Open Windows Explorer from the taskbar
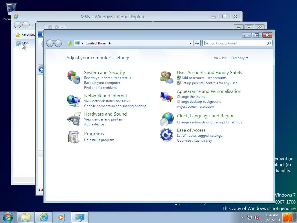Screen dimensions: 297x223 [26, 217]
